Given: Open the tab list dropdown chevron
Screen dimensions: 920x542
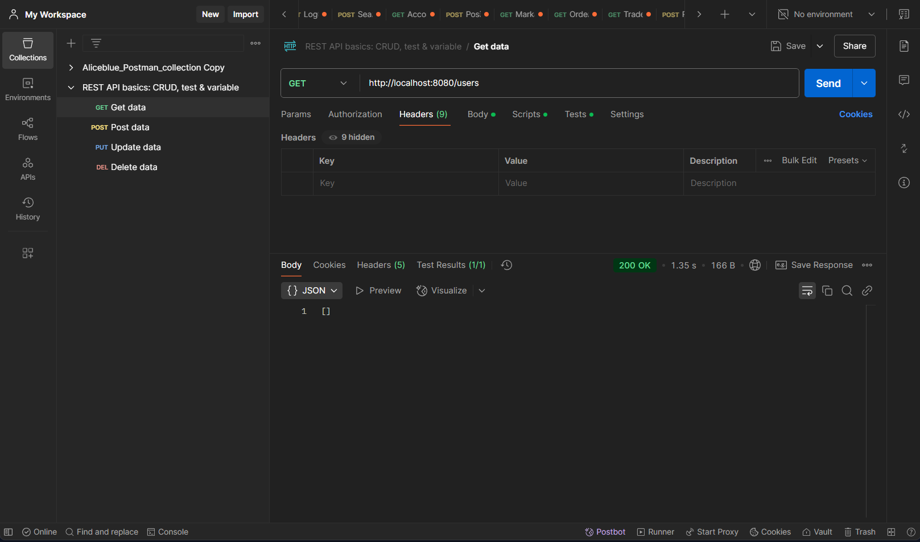Looking at the screenshot, I should [x=752, y=14].
